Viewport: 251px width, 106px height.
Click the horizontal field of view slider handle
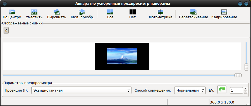point(238,75)
